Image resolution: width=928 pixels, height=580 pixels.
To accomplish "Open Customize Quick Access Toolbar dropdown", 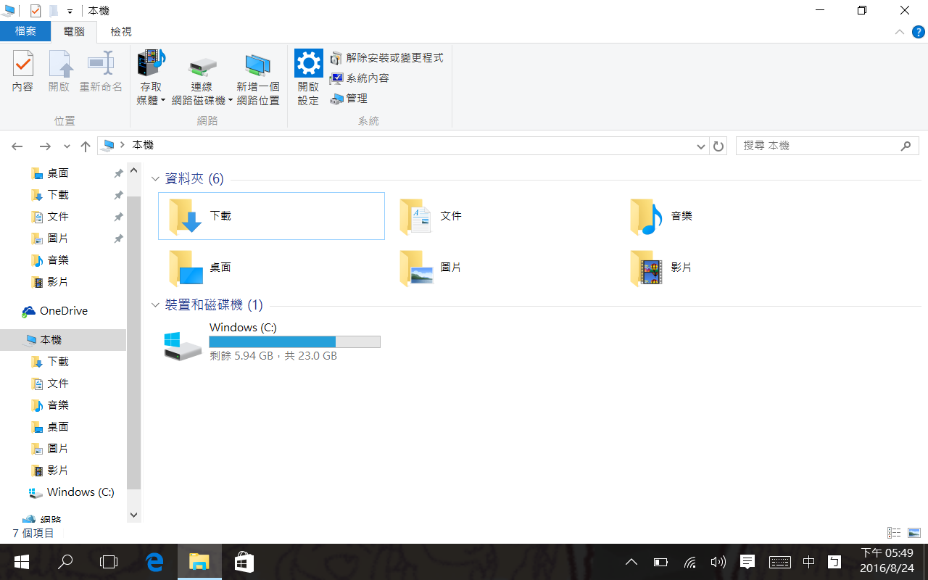I will pos(70,11).
